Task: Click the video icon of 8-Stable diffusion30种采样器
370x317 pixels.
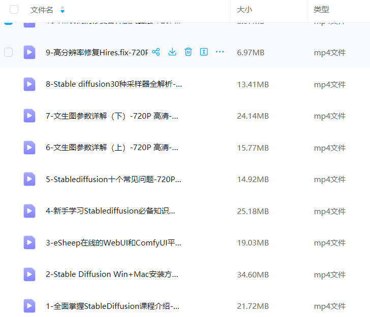Action: click(x=29, y=84)
